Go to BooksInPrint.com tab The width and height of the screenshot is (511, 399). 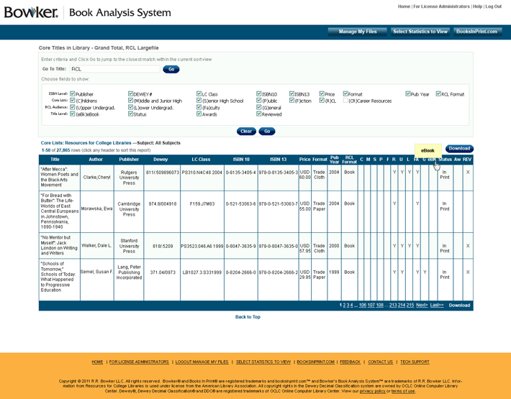tap(477, 32)
